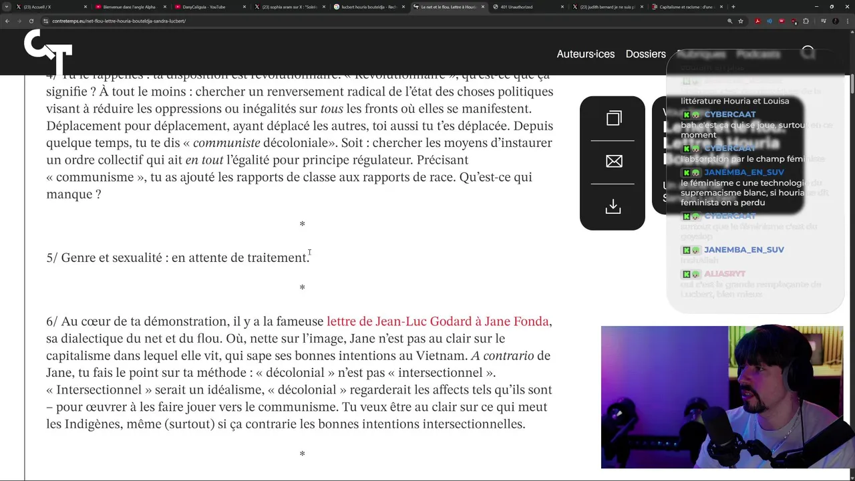Open 'lettre de Jean-Luc Godard à Jane Fonda' link
This screenshot has width=855, height=481.
tap(438, 321)
